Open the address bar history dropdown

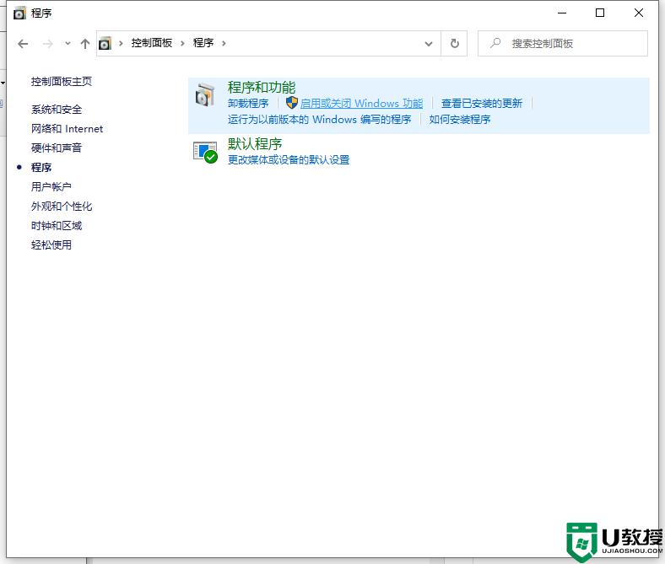[429, 44]
